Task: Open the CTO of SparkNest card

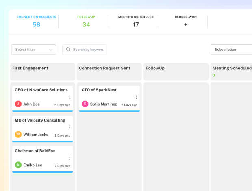Action: (109, 99)
